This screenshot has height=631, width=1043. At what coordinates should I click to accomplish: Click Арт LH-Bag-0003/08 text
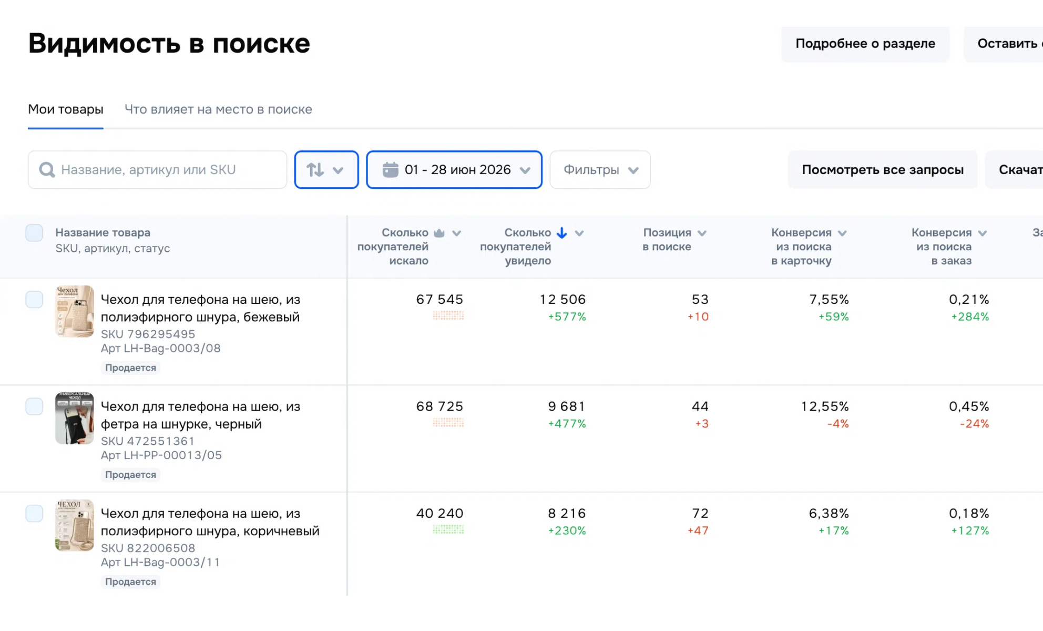[160, 348]
